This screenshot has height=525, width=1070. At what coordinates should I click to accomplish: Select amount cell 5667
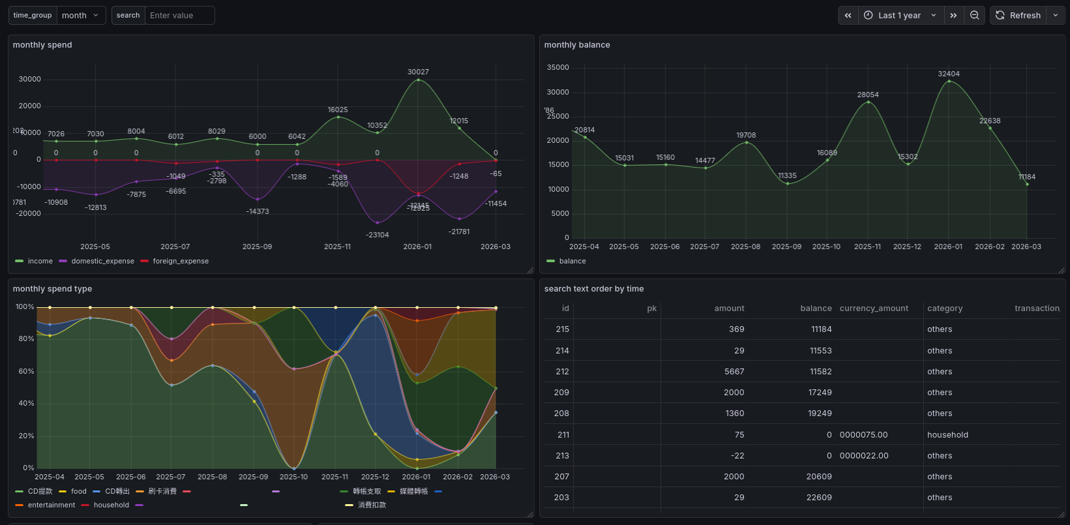tap(734, 372)
